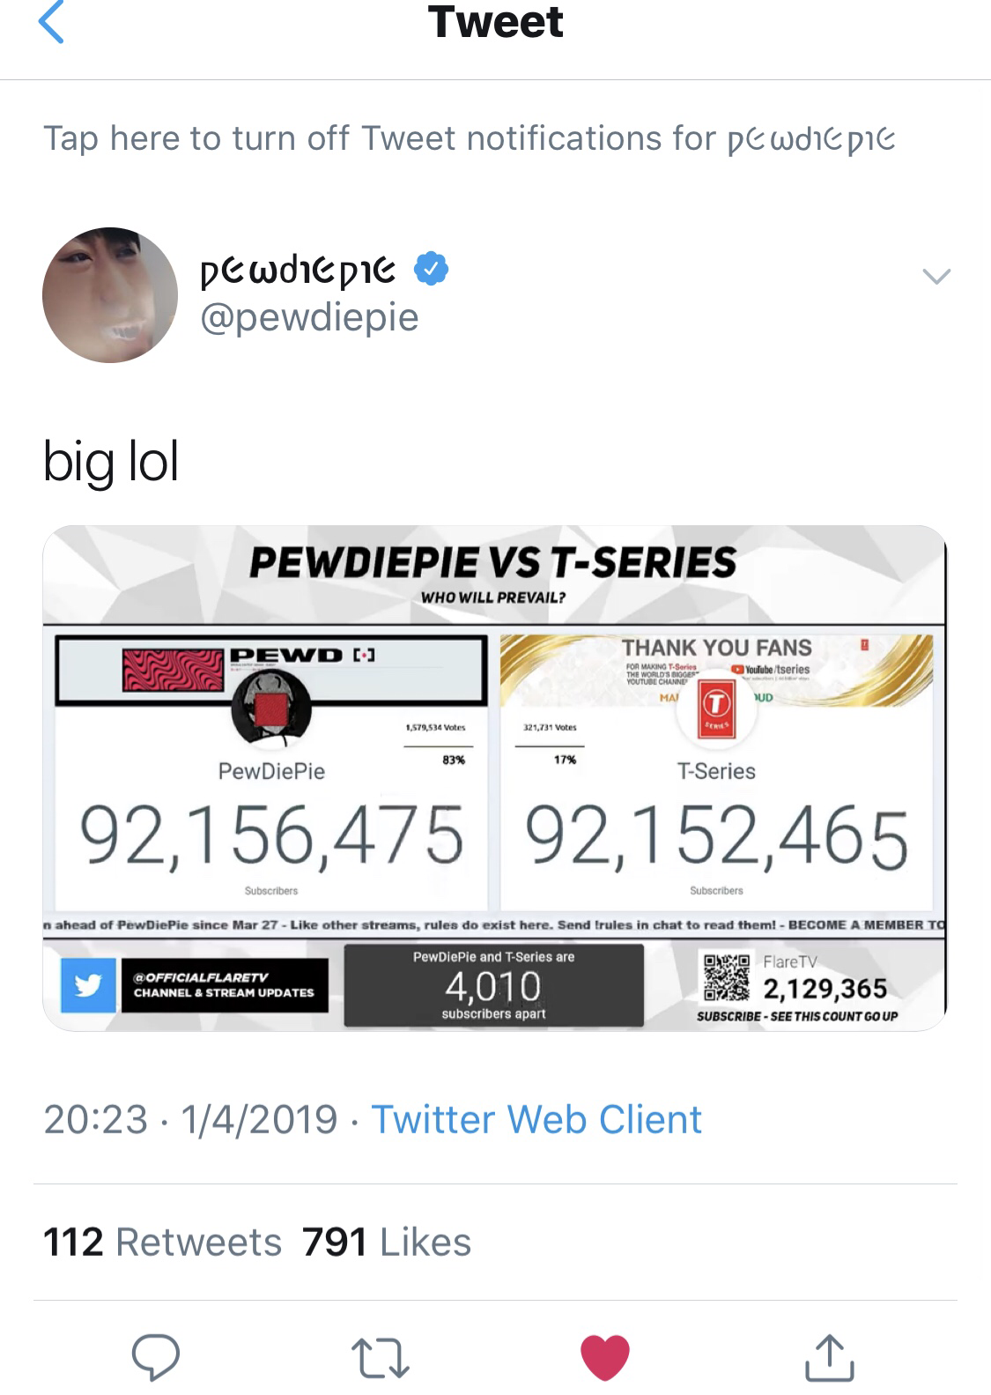Tap the back arrow icon
Image resolution: width=991 pixels, height=1395 pixels.
[51, 22]
